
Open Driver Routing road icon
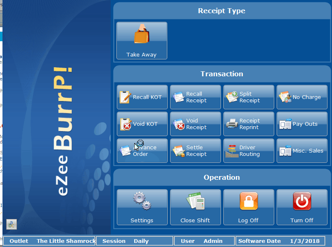tap(231, 151)
